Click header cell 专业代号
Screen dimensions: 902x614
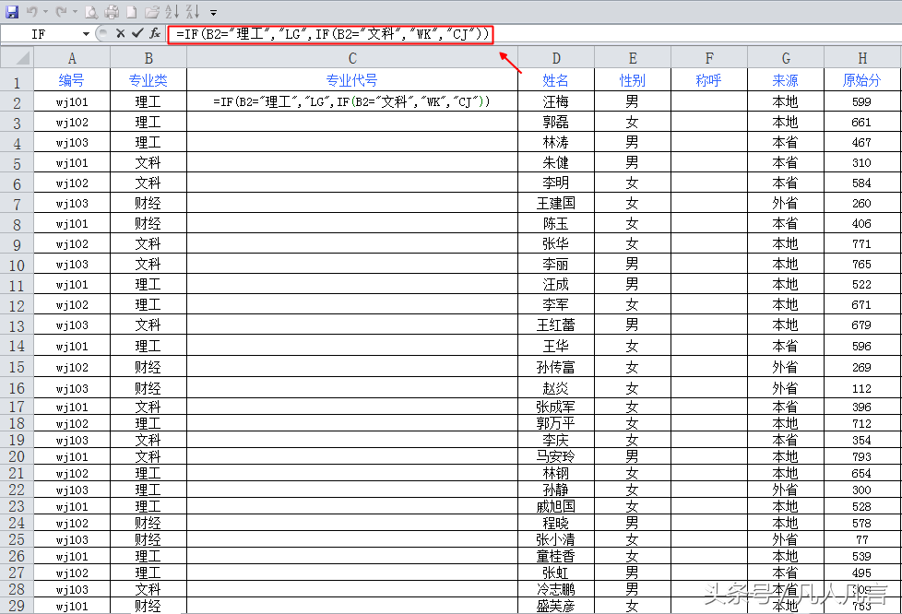tap(352, 80)
